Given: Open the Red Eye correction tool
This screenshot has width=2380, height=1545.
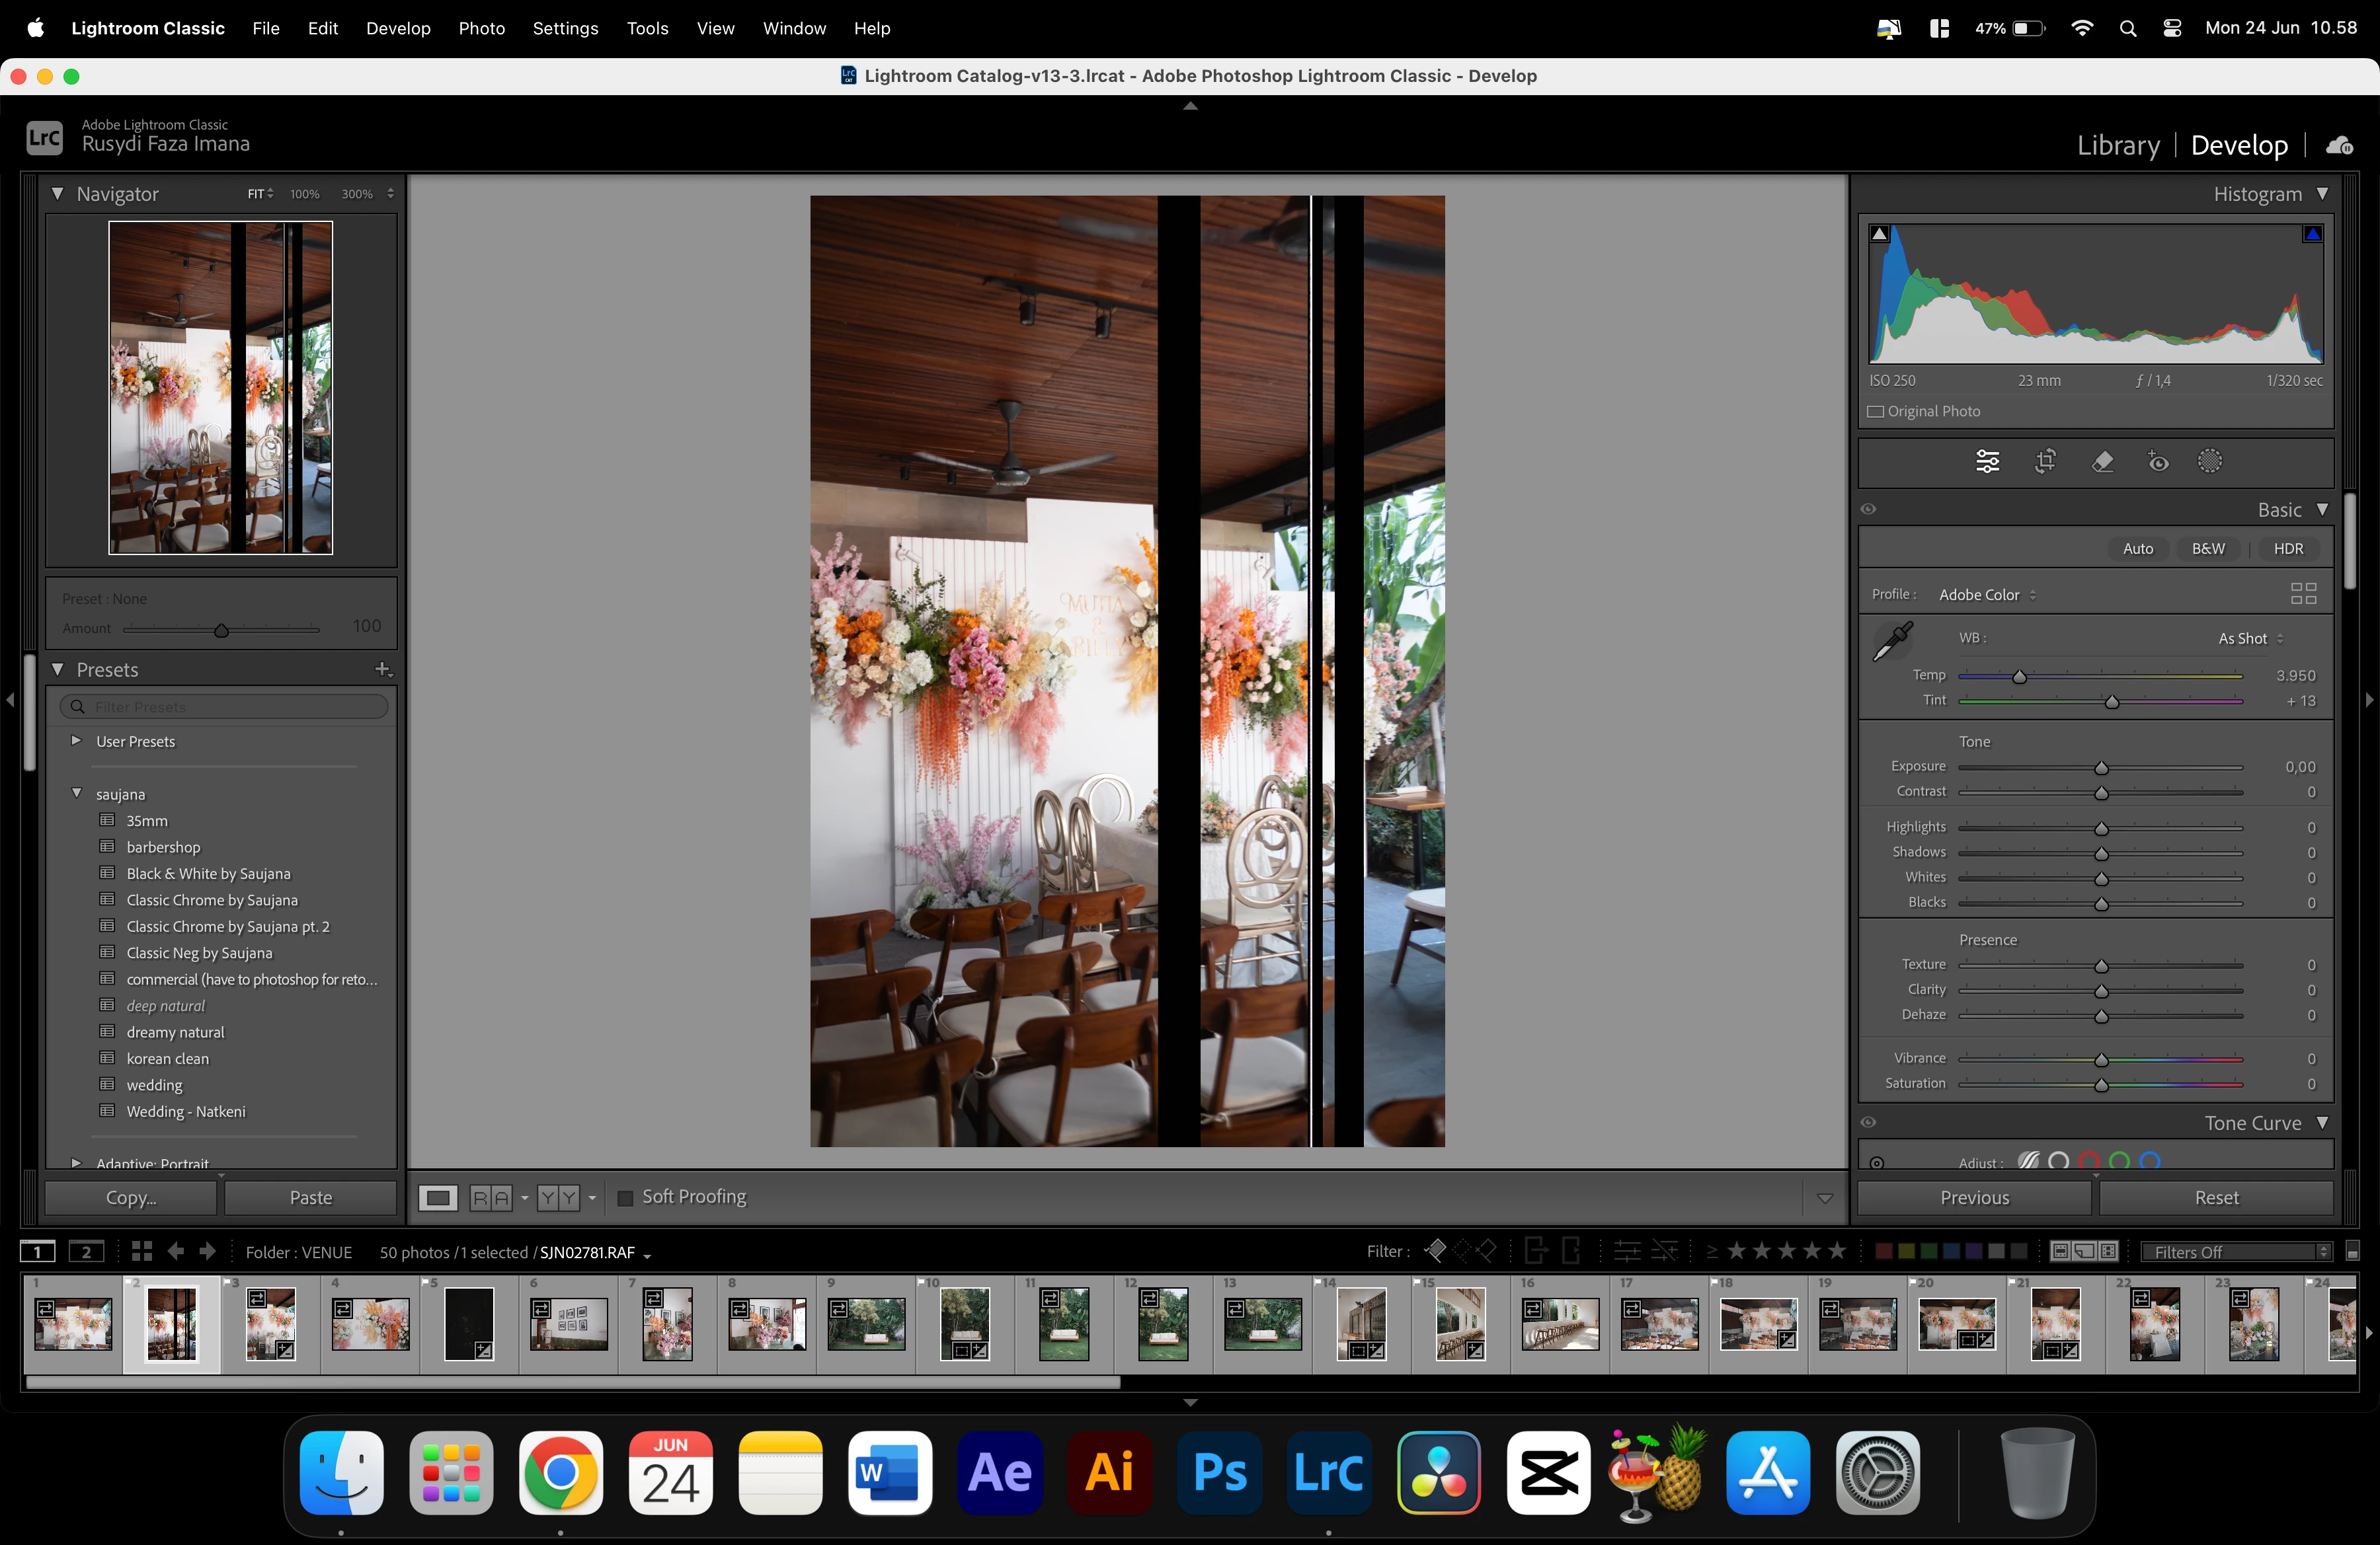Looking at the screenshot, I should click(x=2158, y=461).
